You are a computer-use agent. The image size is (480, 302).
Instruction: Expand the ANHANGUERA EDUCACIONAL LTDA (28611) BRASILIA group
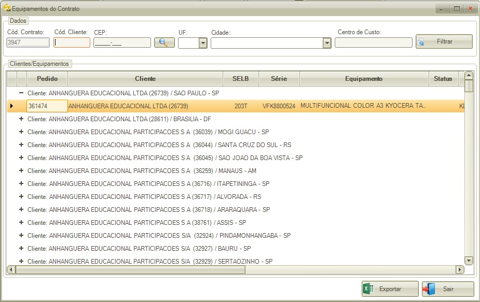(21, 119)
